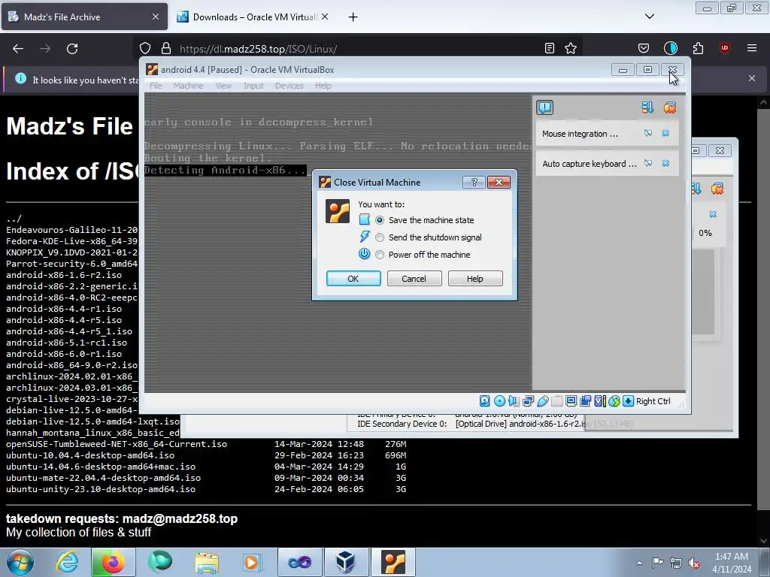This screenshot has width=770, height=577.
Task: Open the Help menu in VM window
Action: click(x=323, y=86)
